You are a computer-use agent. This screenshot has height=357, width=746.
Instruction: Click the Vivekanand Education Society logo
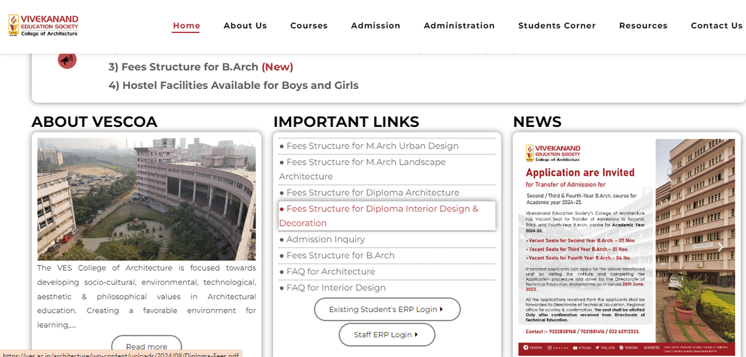pyautogui.click(x=43, y=25)
